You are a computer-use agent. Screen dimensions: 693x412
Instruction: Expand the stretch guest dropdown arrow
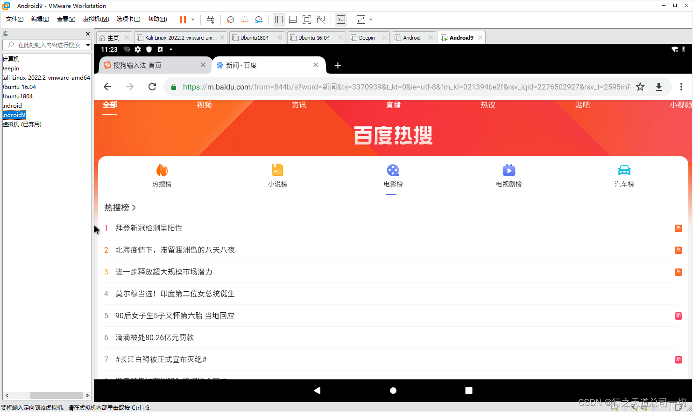tap(371, 20)
